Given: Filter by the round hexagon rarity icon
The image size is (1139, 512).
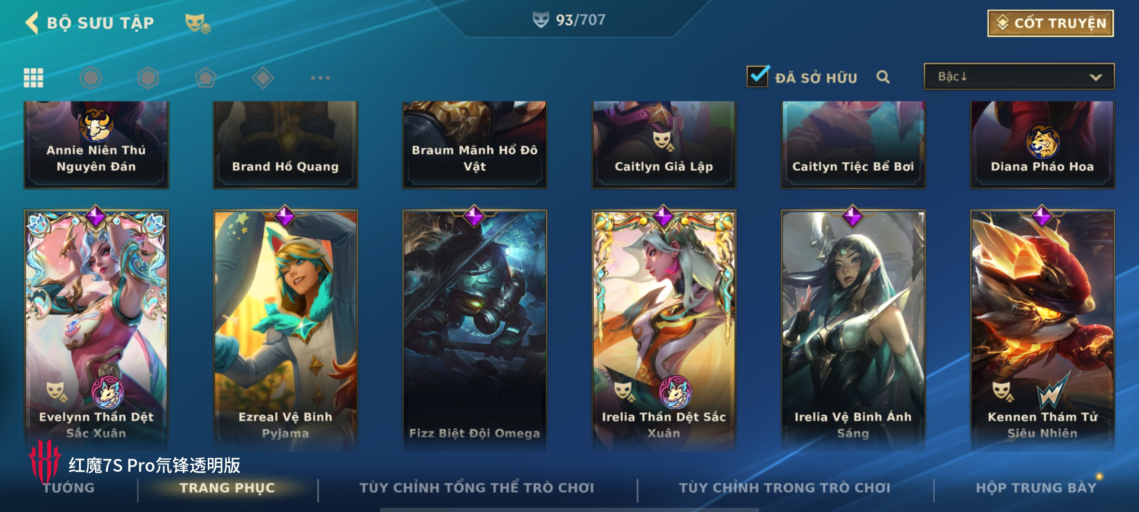Looking at the screenshot, I should coord(91,78).
